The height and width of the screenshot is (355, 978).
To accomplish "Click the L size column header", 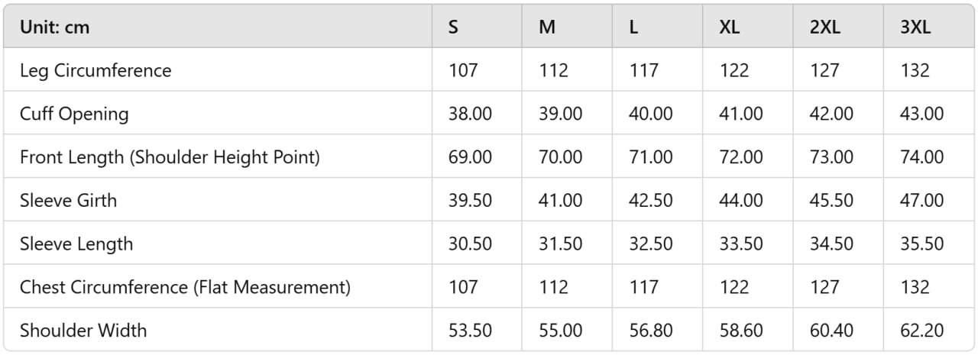I will click(x=634, y=27).
